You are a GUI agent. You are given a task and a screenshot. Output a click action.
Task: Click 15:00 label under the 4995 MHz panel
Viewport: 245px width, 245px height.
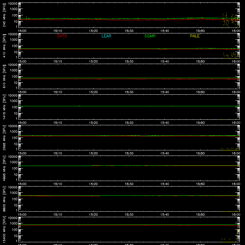click(x=22, y=184)
